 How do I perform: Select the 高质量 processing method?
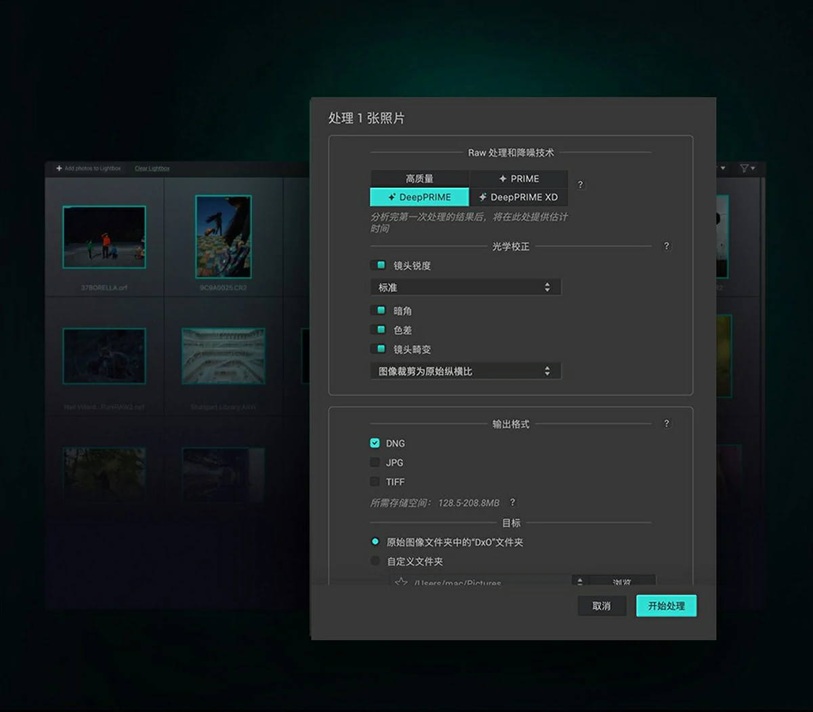coord(419,178)
